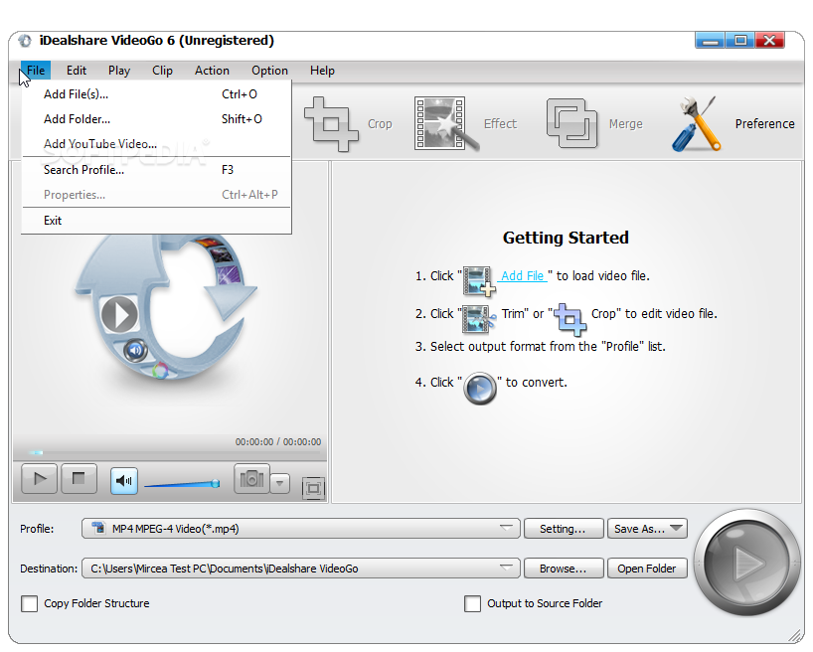Open the Play menu
The image size is (813, 652).
click(x=119, y=71)
